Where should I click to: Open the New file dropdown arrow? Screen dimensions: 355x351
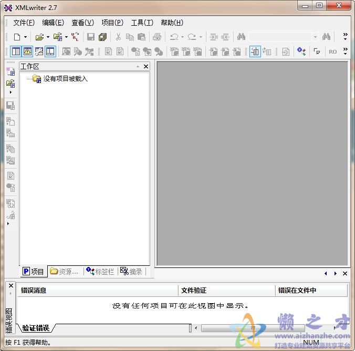[x=25, y=37]
